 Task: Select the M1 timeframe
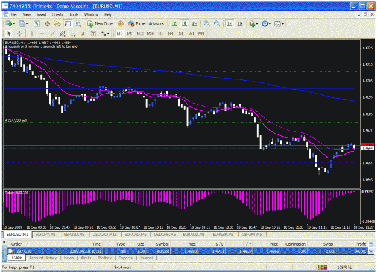(119, 34)
